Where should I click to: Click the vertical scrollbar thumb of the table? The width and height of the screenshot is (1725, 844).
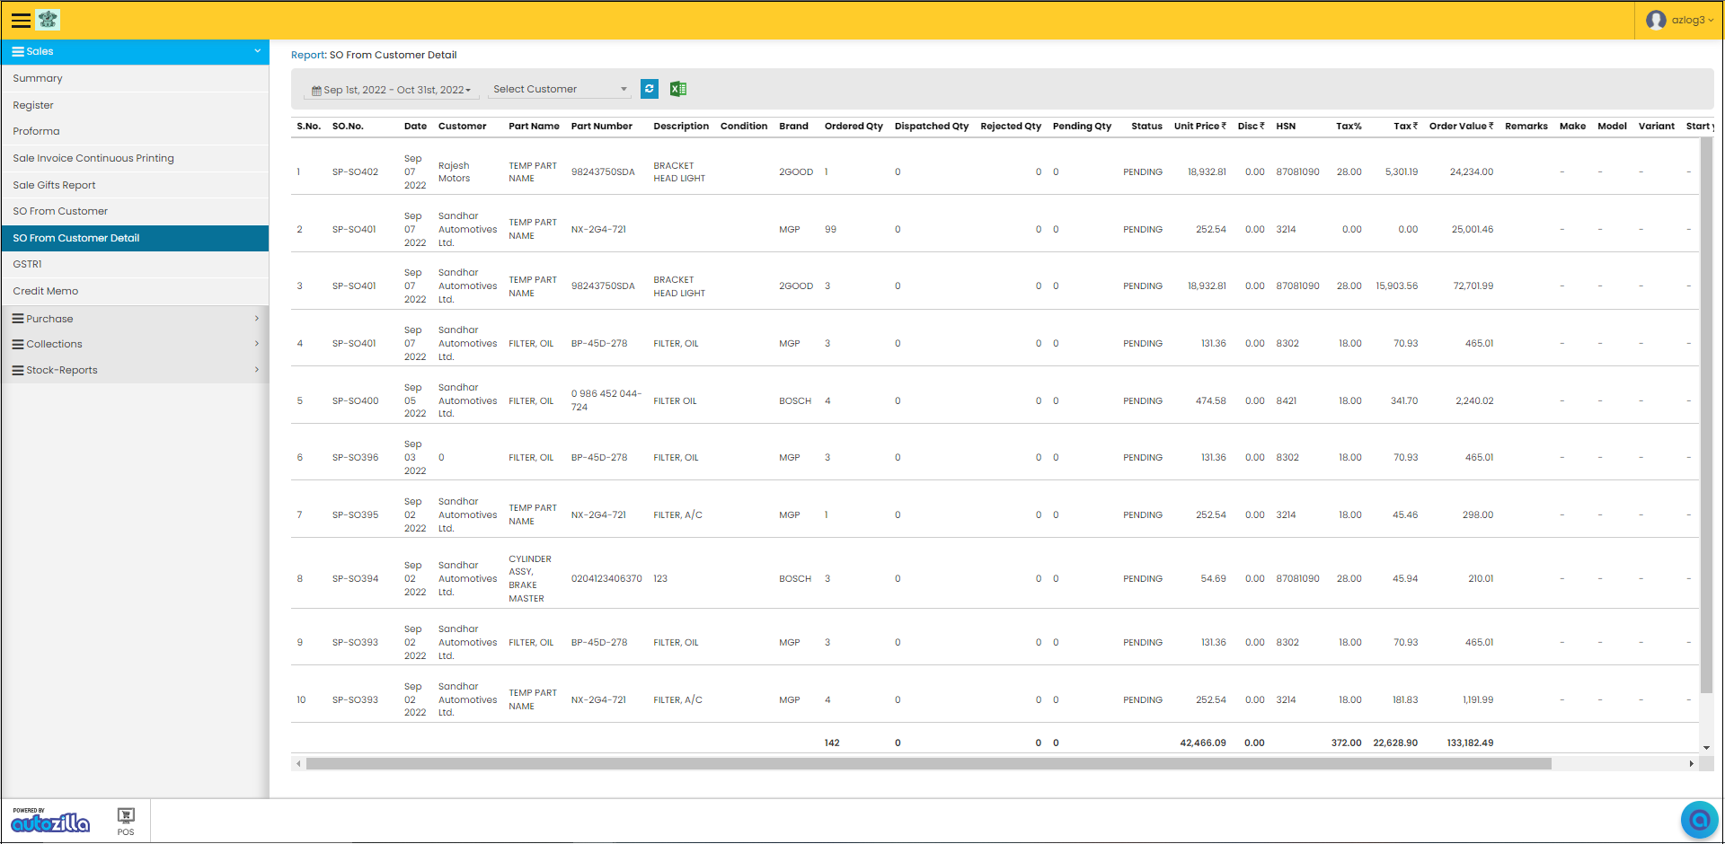(x=1706, y=415)
